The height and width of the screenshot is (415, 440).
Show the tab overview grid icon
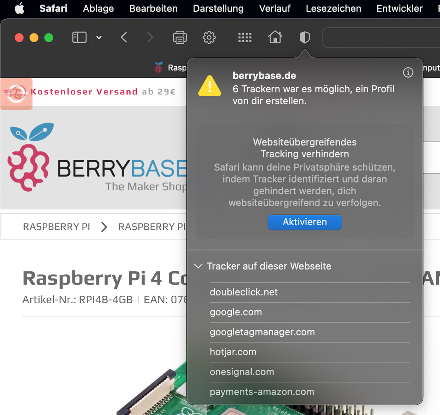(x=245, y=37)
